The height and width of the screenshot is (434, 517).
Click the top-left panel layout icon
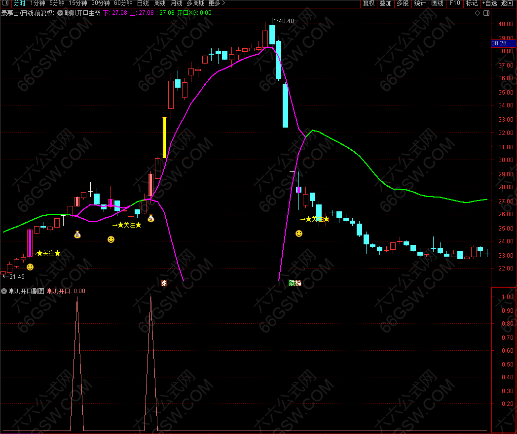pos(5,3)
